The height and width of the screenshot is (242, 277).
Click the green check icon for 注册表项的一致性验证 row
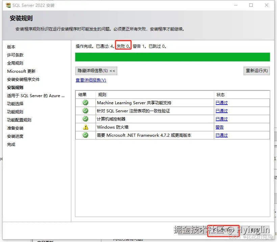point(85,111)
